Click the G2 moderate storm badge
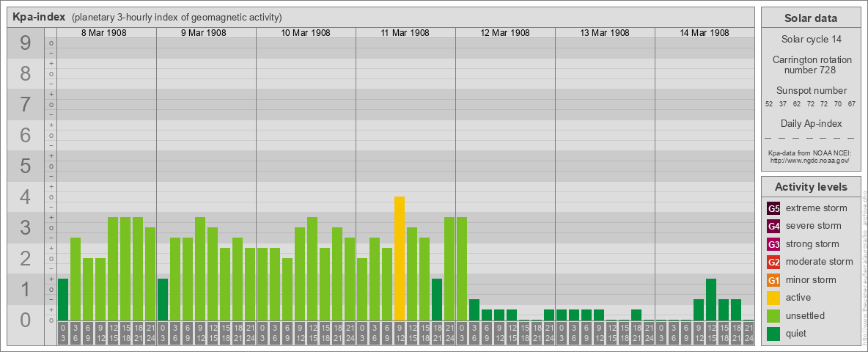The width and height of the screenshot is (868, 352). pyautogui.click(x=773, y=262)
